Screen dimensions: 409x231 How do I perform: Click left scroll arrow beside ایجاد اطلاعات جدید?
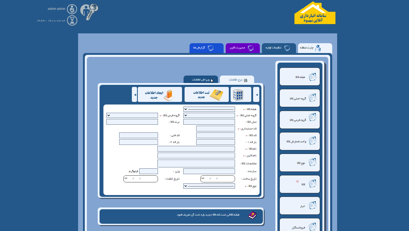coord(134,95)
